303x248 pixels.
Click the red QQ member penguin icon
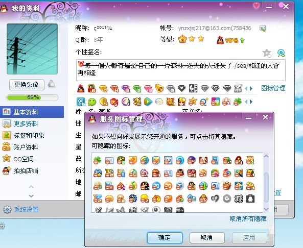click(81, 89)
